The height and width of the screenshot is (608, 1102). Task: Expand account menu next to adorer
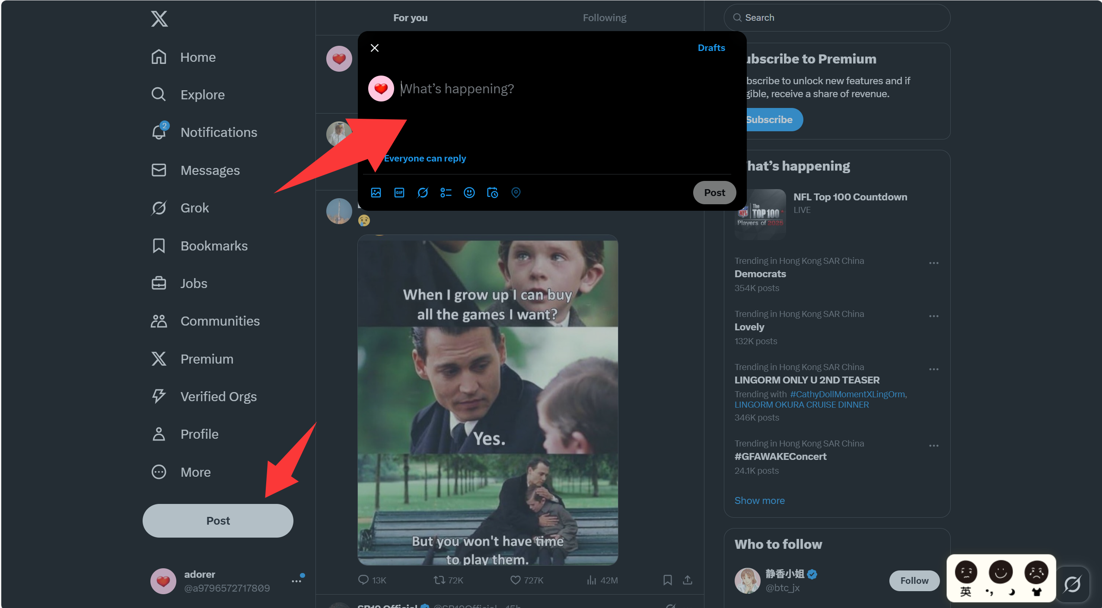coord(296,581)
